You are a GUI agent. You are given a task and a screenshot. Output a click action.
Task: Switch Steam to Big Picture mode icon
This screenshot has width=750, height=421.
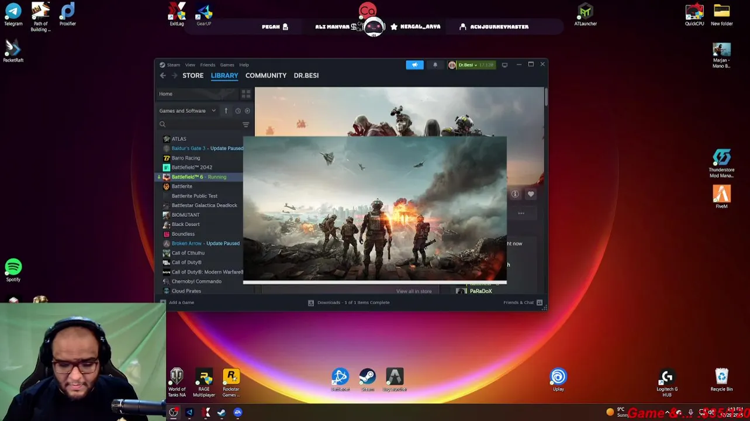[505, 65]
